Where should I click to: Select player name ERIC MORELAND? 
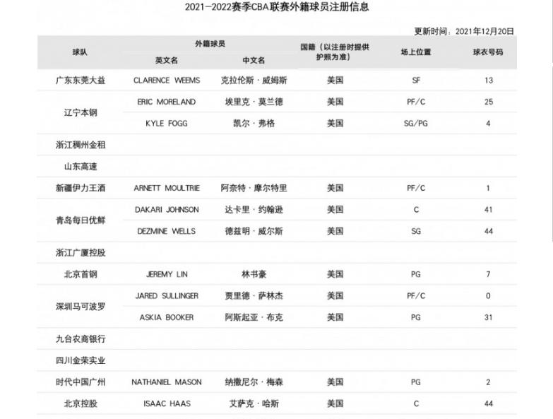click(167, 102)
